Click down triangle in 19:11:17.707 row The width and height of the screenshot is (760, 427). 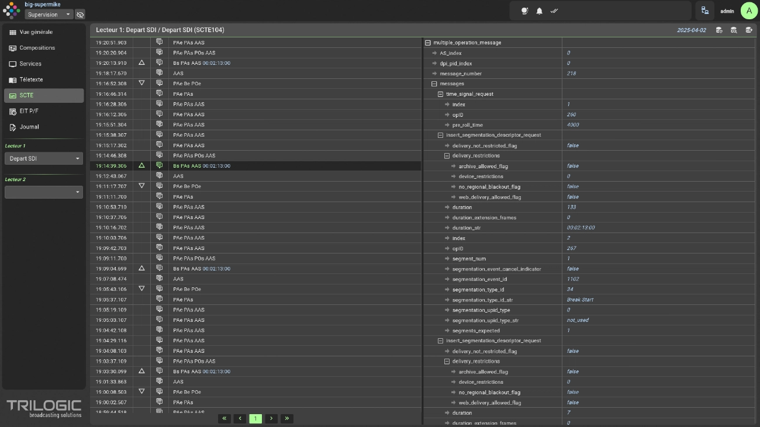point(141,186)
